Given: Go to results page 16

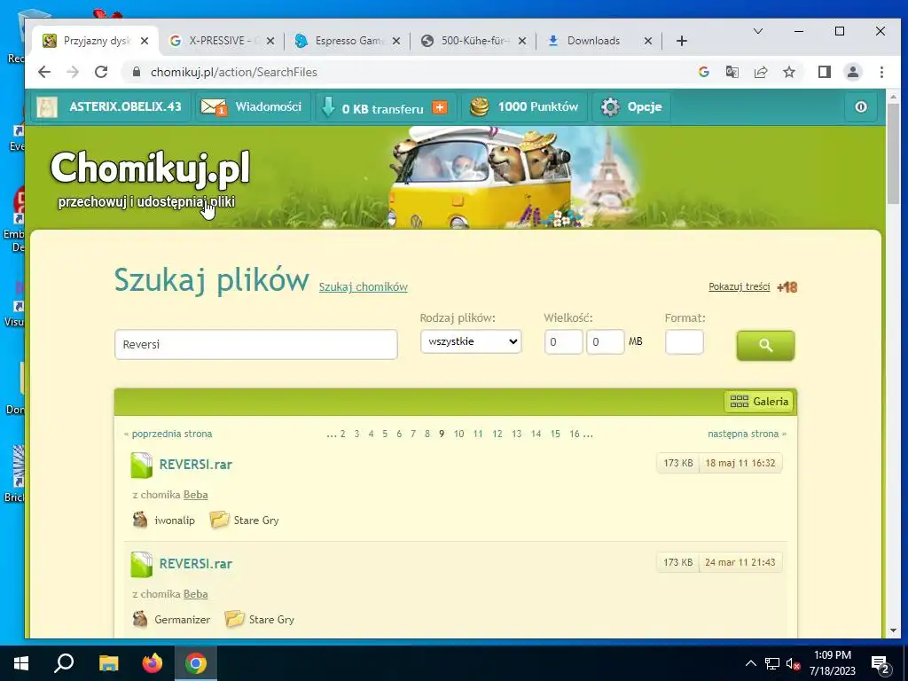Looking at the screenshot, I should pyautogui.click(x=575, y=434).
